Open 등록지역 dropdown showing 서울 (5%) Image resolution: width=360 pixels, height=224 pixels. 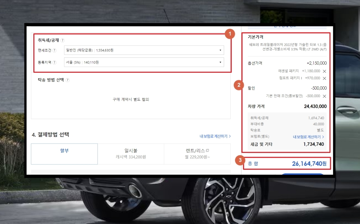pyautogui.click(x=144, y=62)
